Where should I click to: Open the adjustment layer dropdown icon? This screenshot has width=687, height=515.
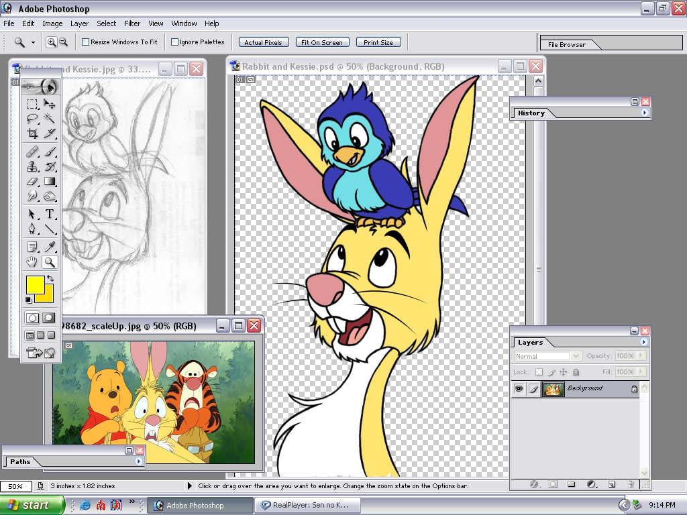point(592,484)
